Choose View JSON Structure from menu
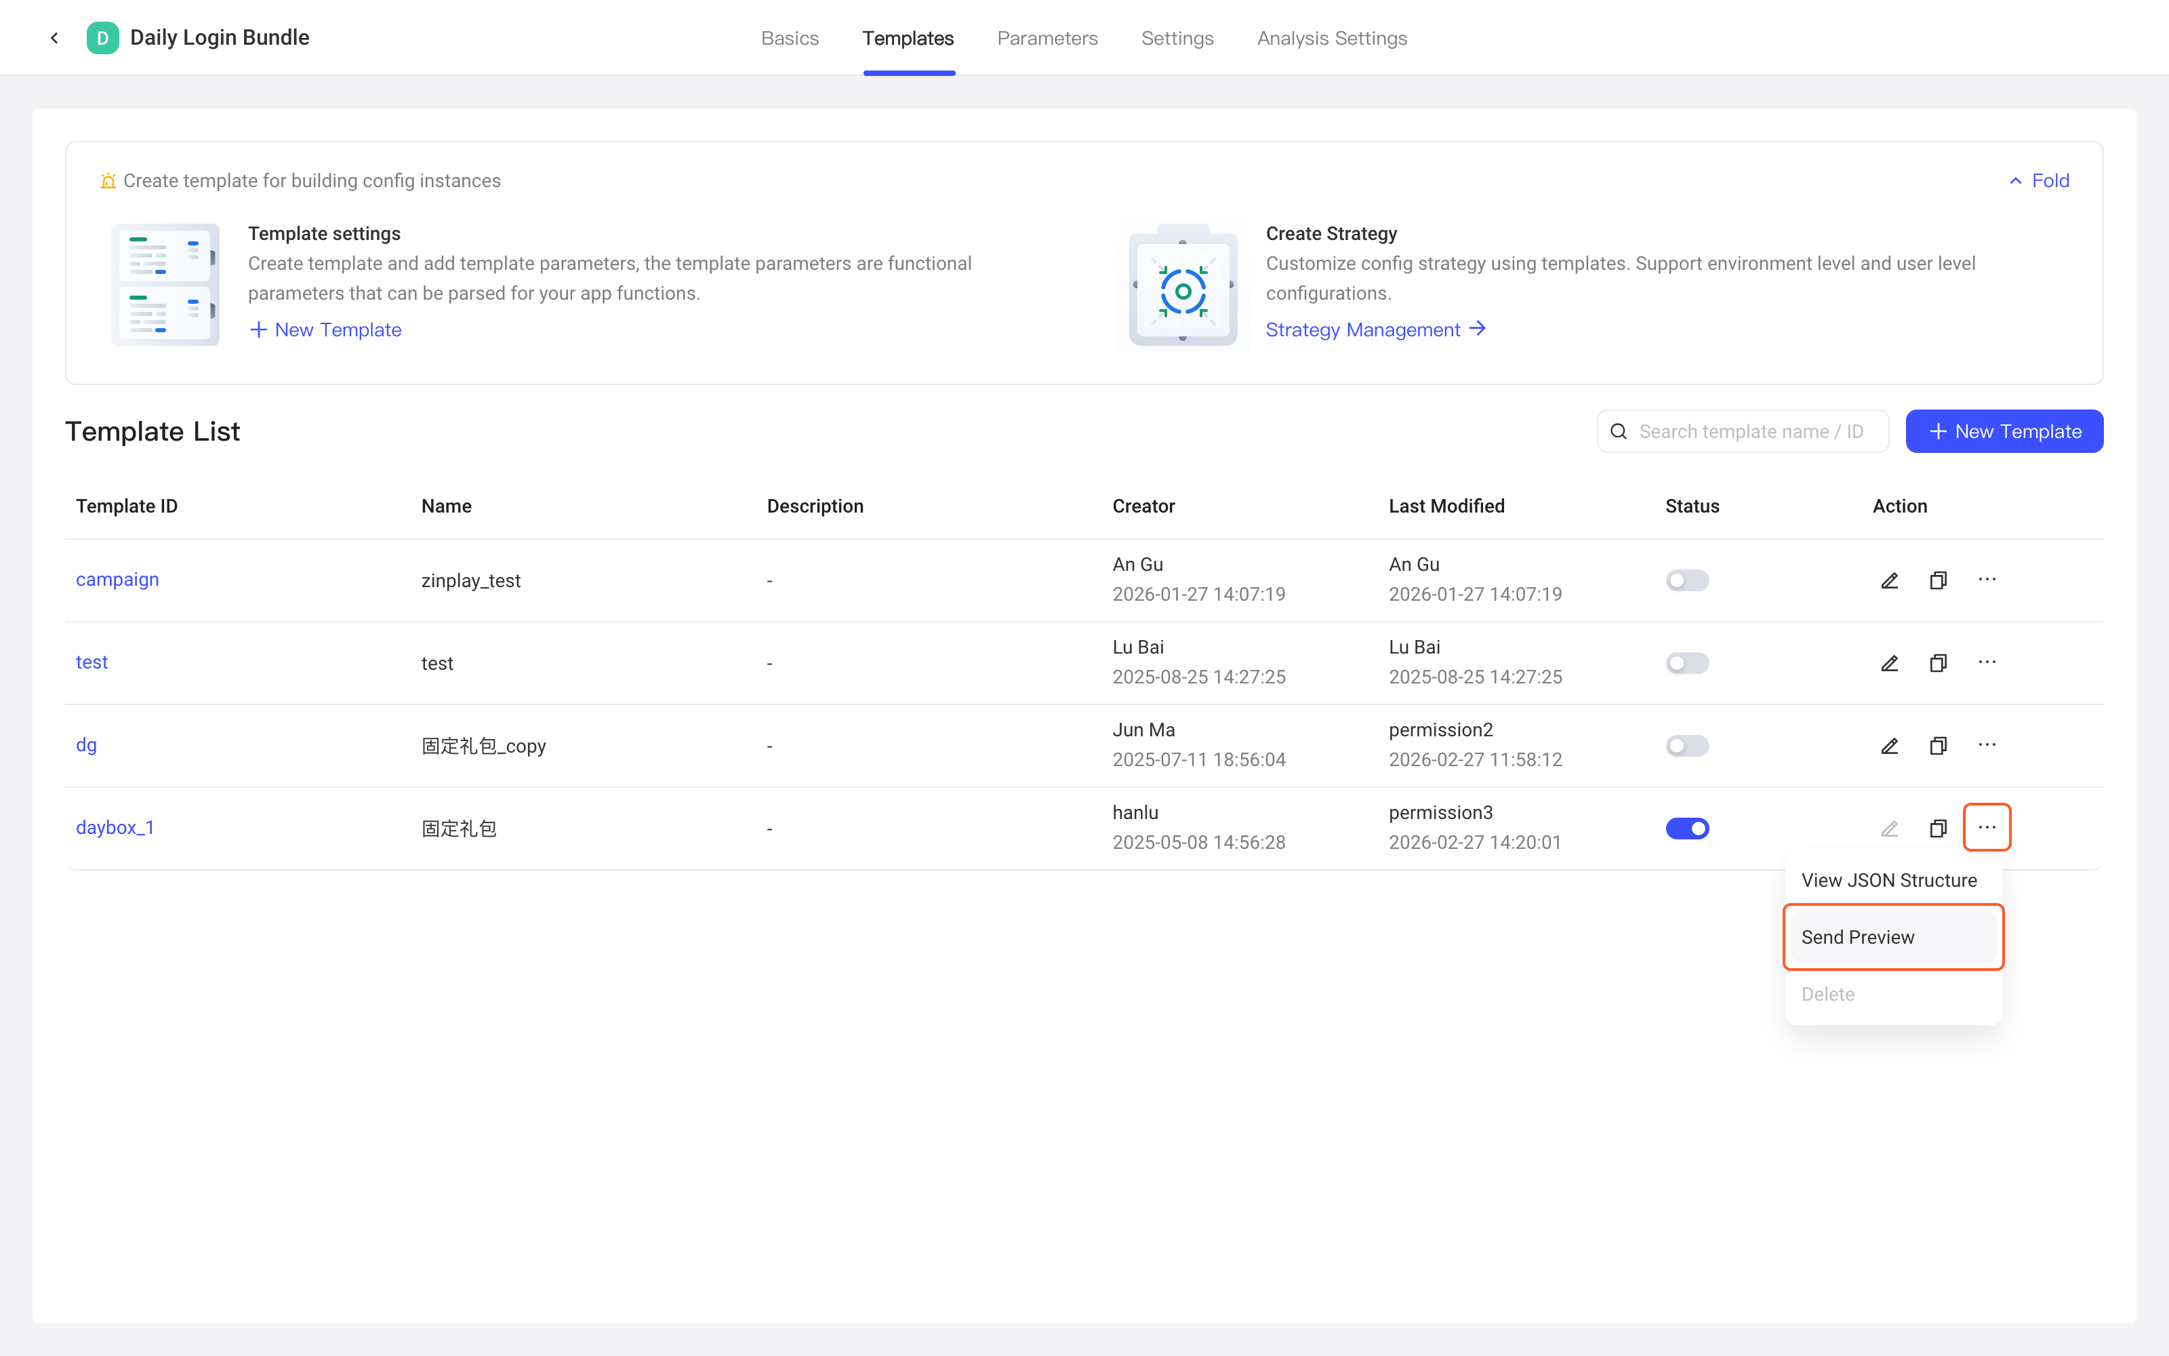The width and height of the screenshot is (2169, 1356). point(1893,880)
